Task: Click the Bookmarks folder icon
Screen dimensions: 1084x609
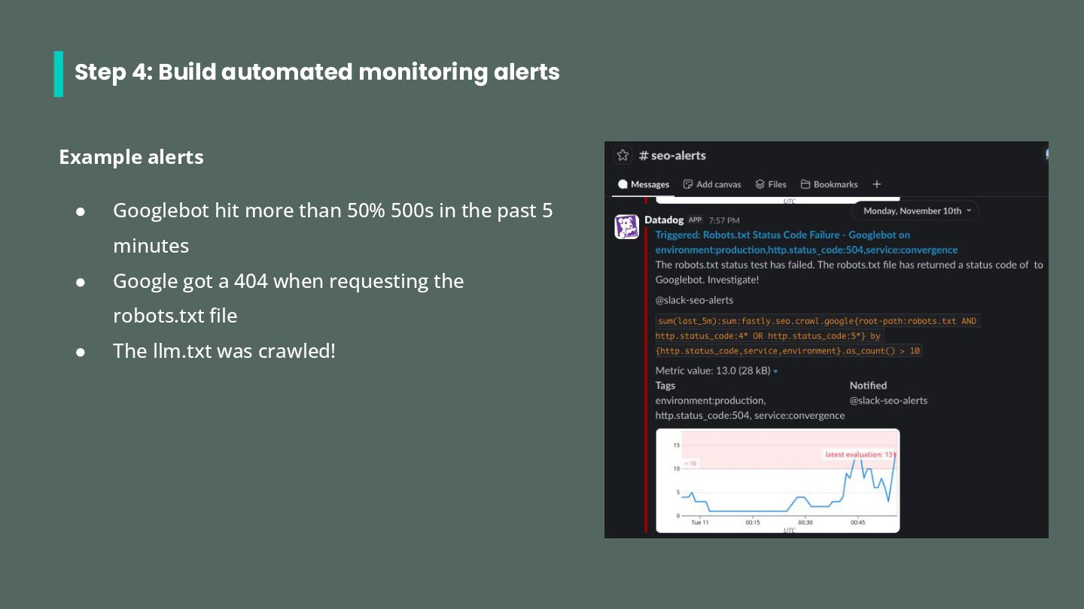Action: pos(805,184)
